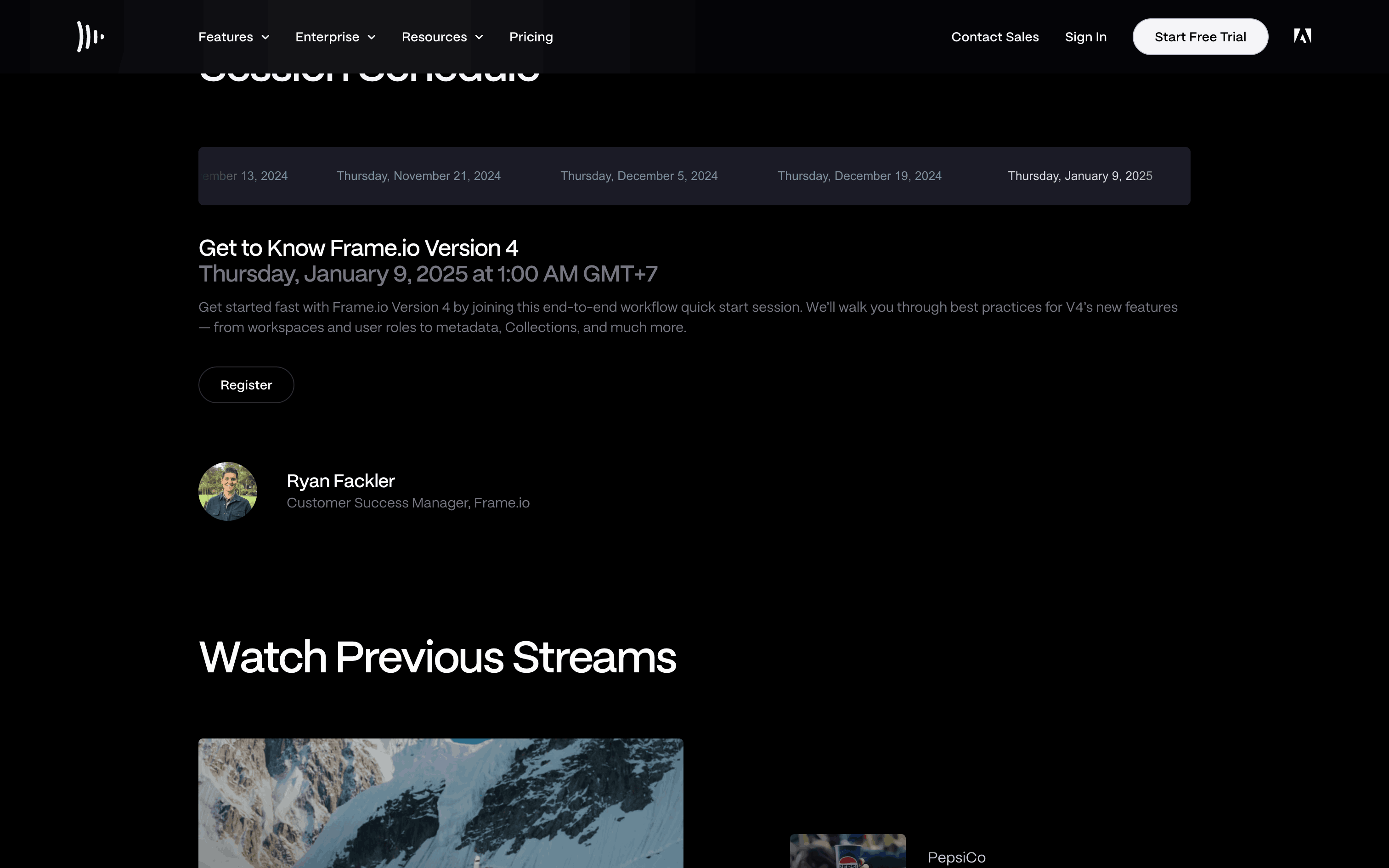Click the Get to Know Frame.io Version 4 heading
This screenshot has width=1389, height=868.
tap(358, 248)
